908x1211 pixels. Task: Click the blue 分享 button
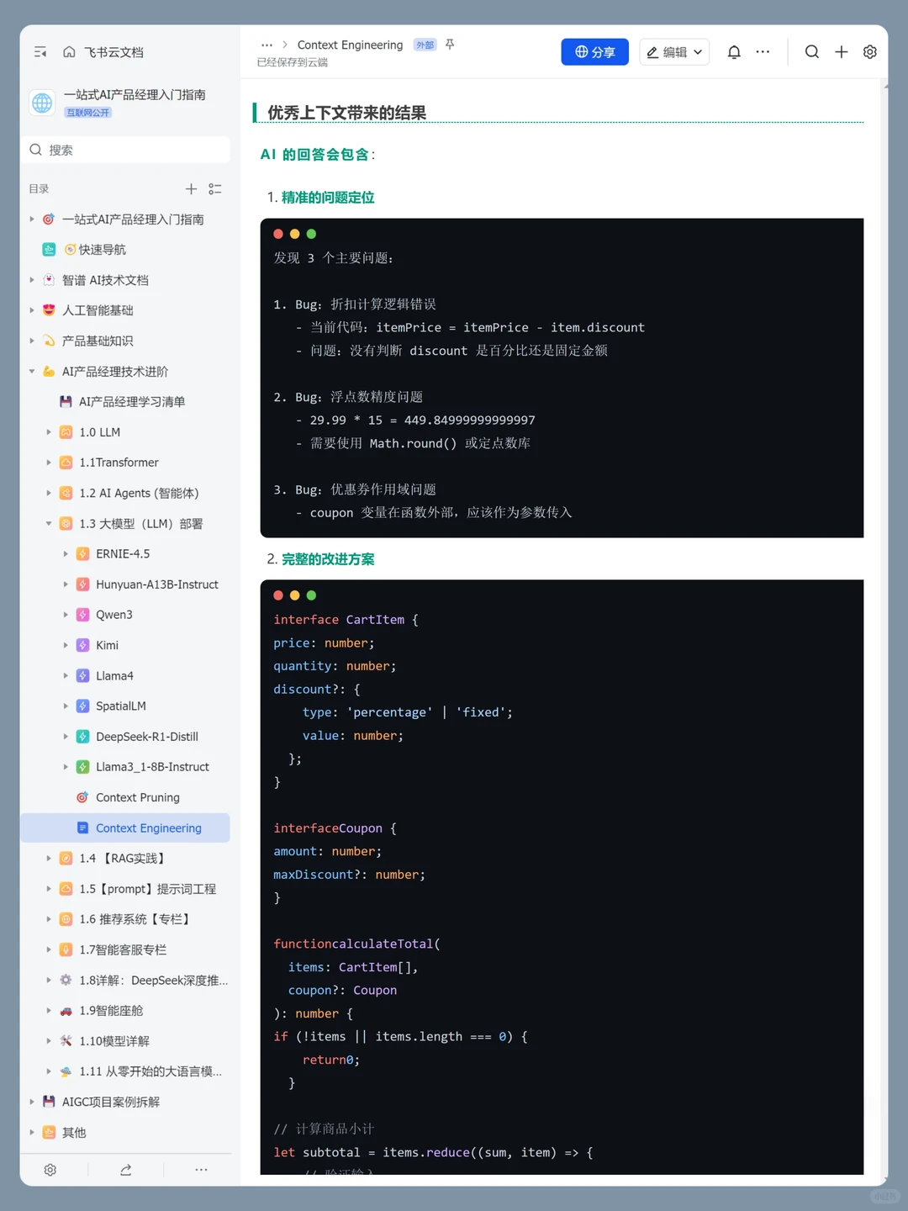(x=594, y=52)
